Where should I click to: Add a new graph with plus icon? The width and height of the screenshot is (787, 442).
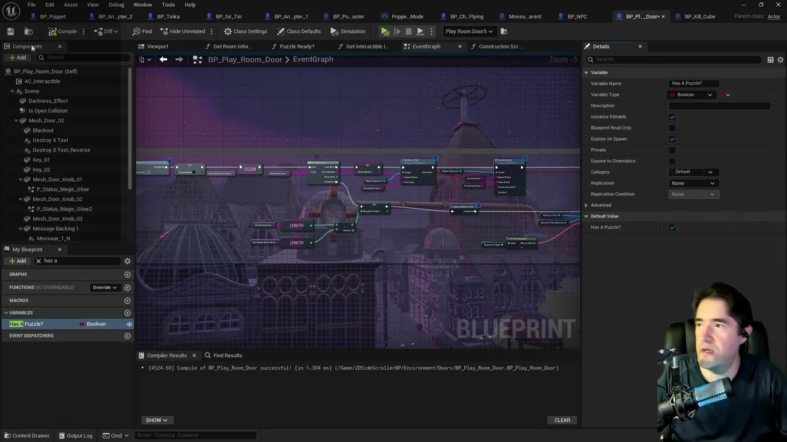tap(127, 274)
